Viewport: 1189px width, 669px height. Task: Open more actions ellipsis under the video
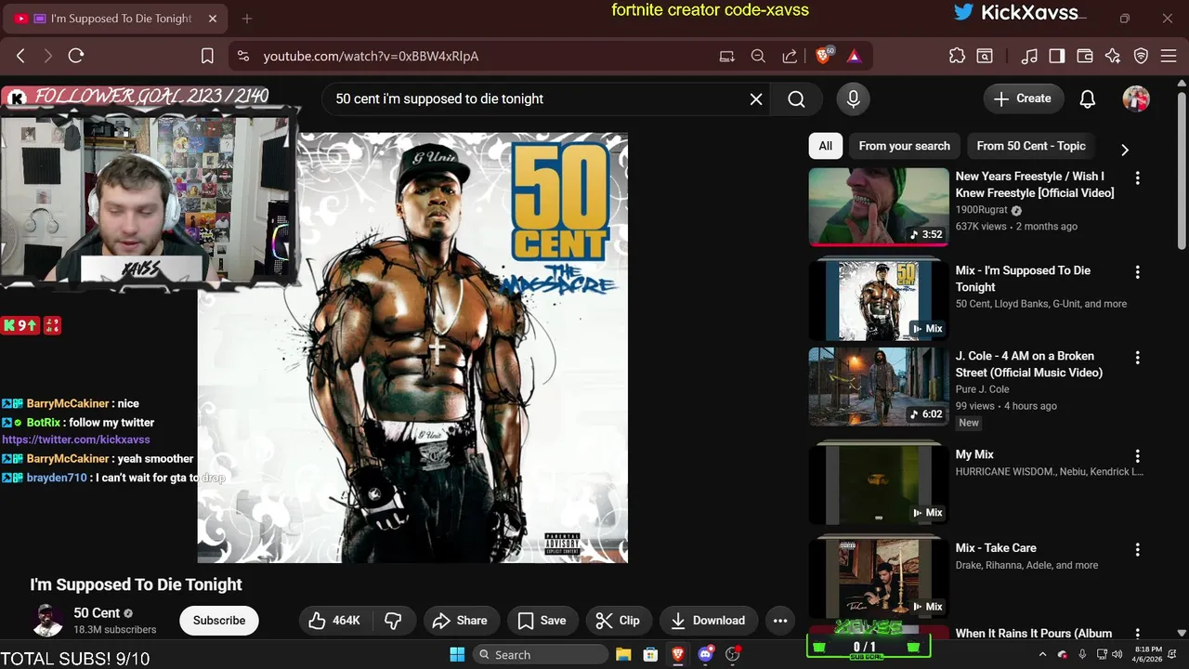coord(780,621)
